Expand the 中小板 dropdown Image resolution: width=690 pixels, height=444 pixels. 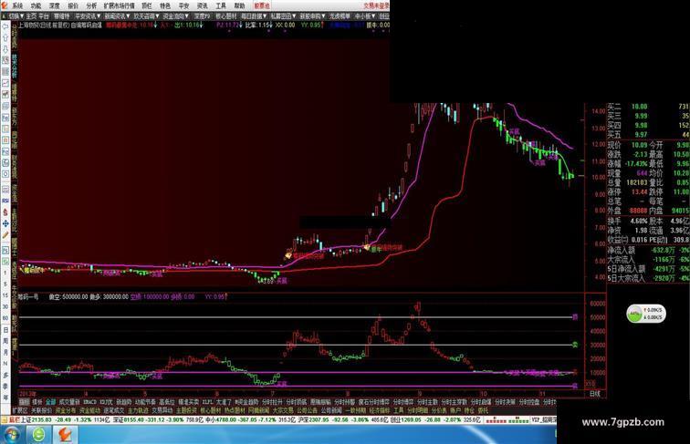click(x=365, y=15)
